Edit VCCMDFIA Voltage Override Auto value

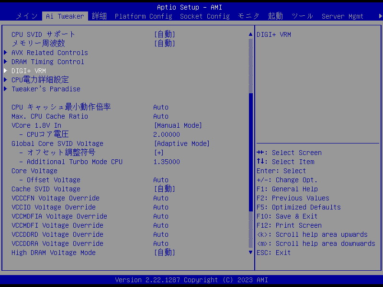[x=161, y=217]
